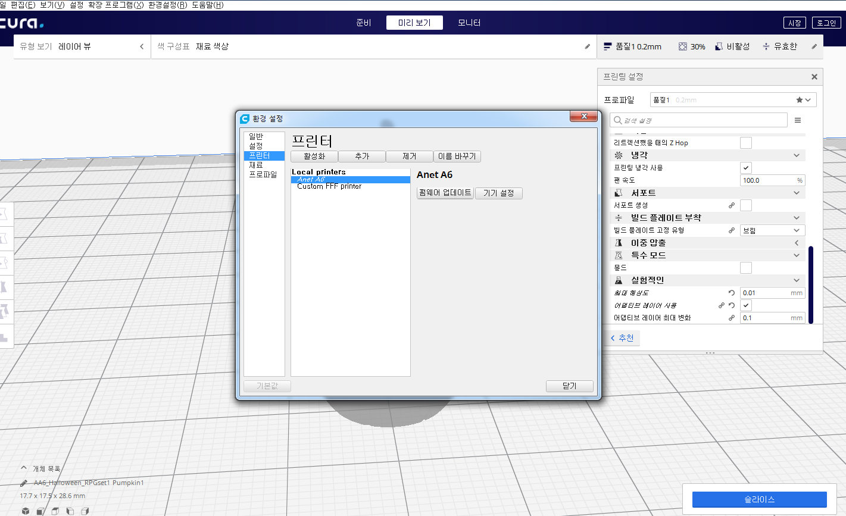846x516 pixels.
Task: Click the 품질1 0.2mm layer icon
Action: pos(608,46)
